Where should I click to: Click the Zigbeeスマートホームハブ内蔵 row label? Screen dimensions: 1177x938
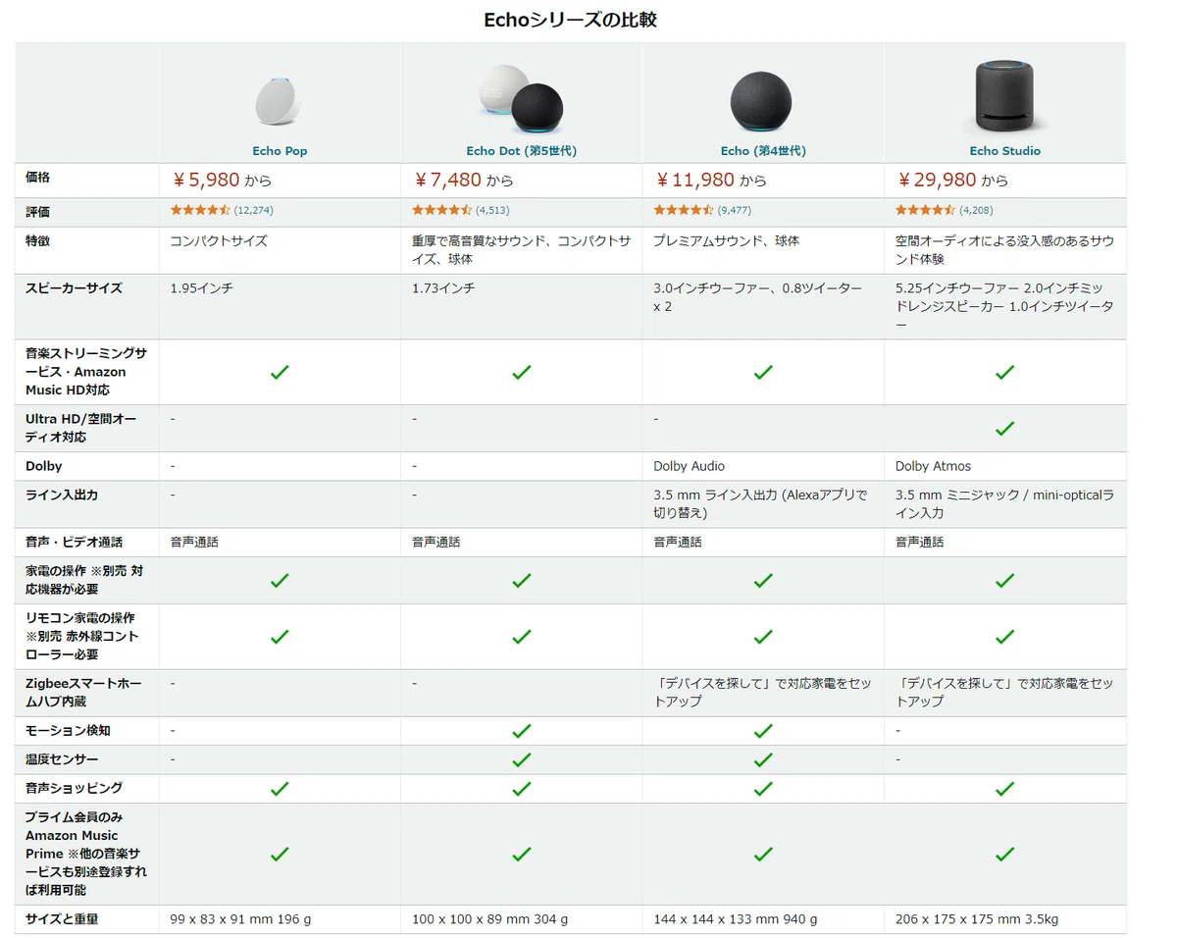point(83,693)
